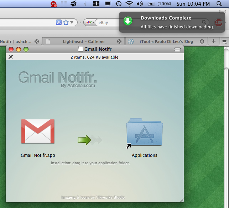Viewport: 229px width, 208px height.
Task: Switch to the Lighthead – Caffeine tab
Action: pos(84,42)
